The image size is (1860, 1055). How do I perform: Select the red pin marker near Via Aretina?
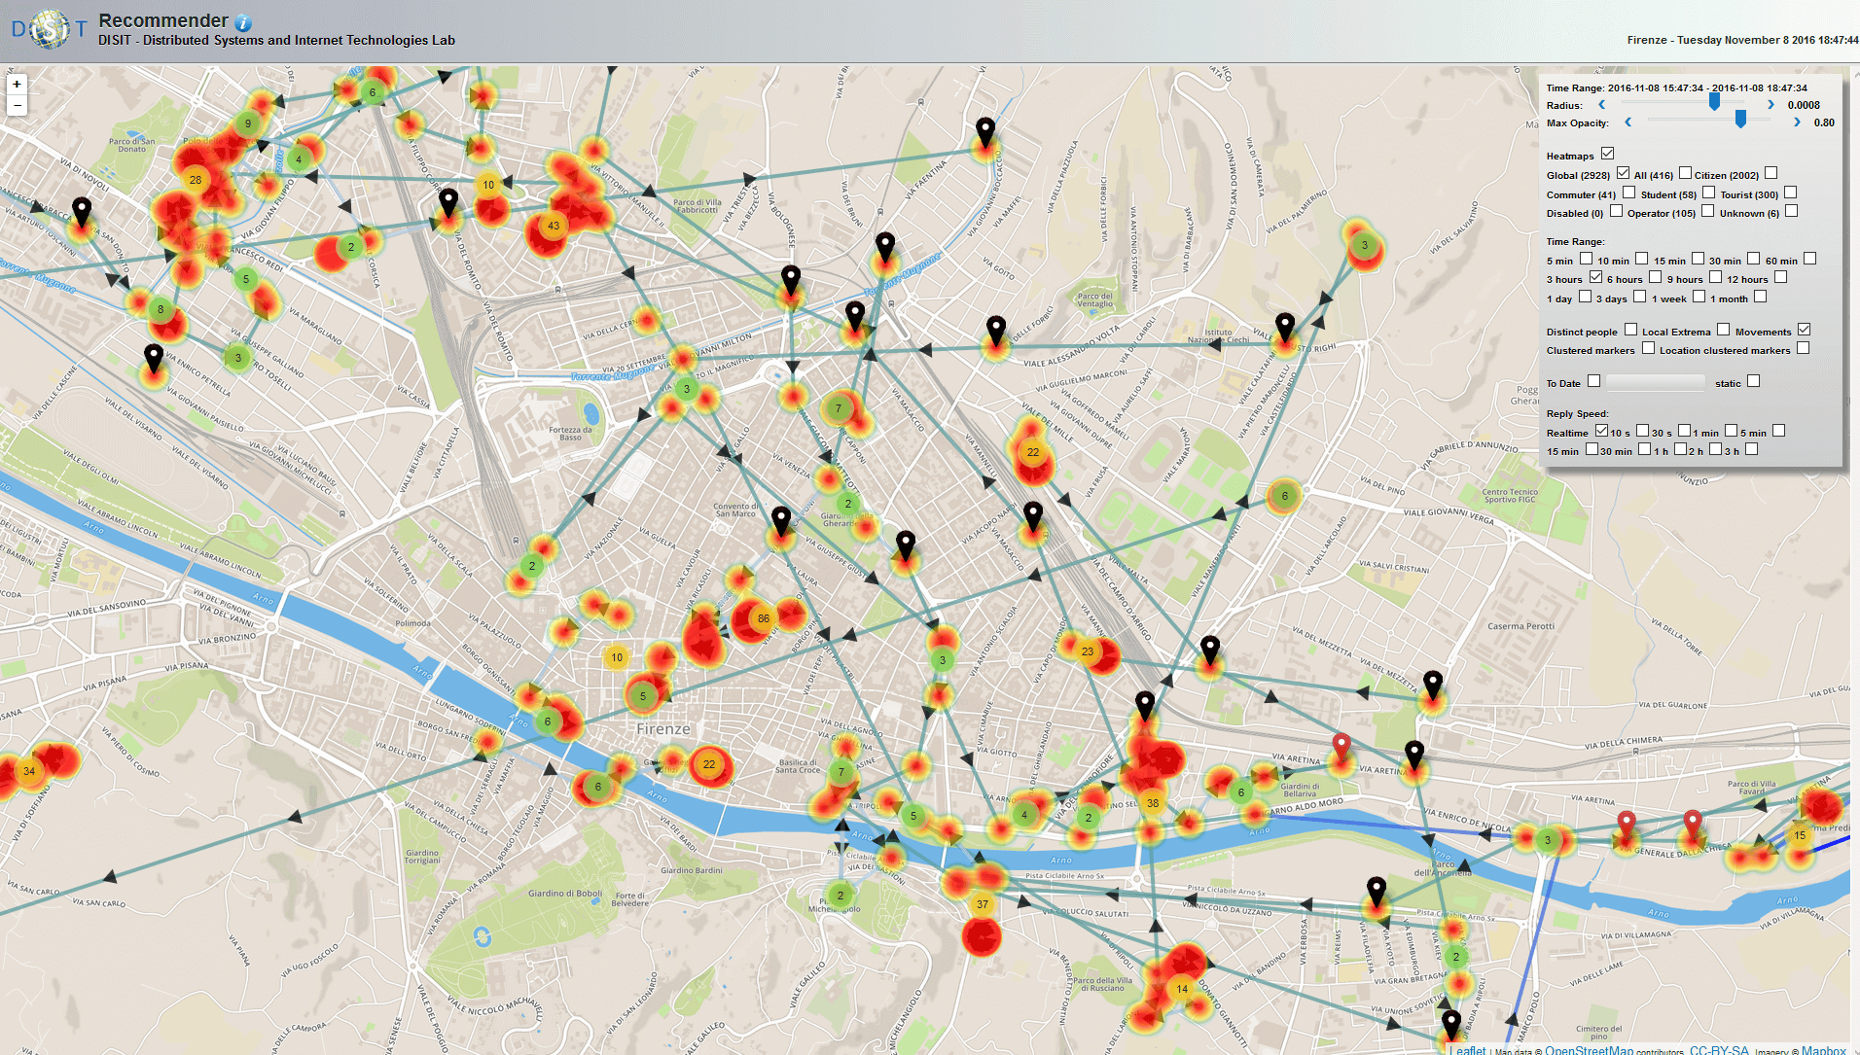[1341, 744]
